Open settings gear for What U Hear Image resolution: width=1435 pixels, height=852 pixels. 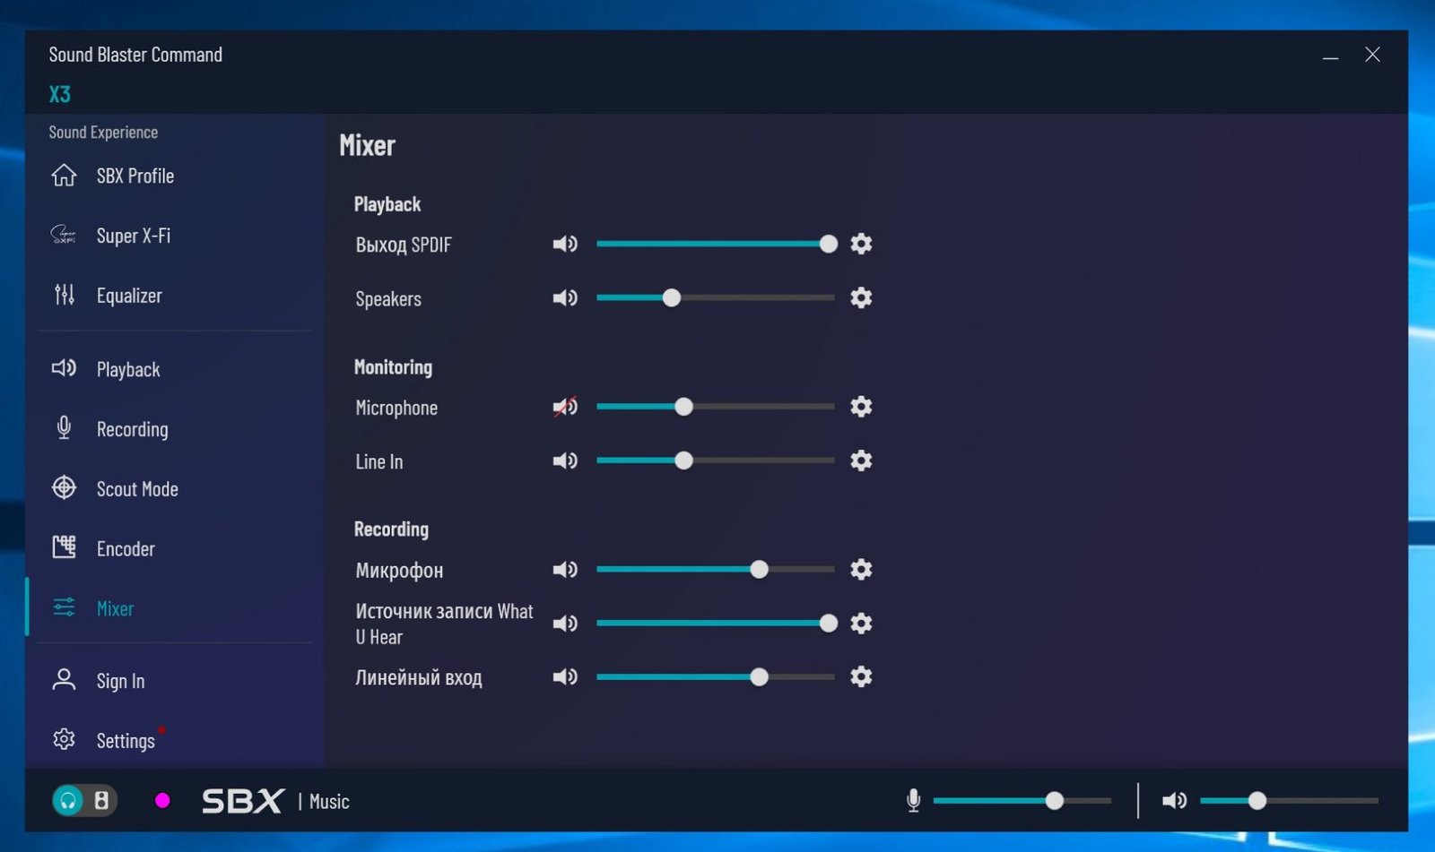(x=861, y=623)
